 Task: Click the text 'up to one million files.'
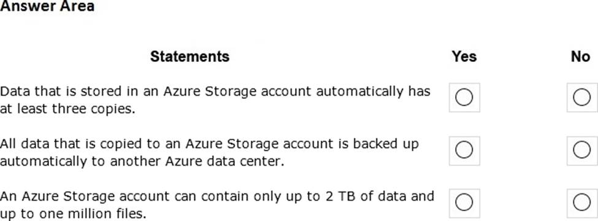pyautogui.click(x=73, y=214)
